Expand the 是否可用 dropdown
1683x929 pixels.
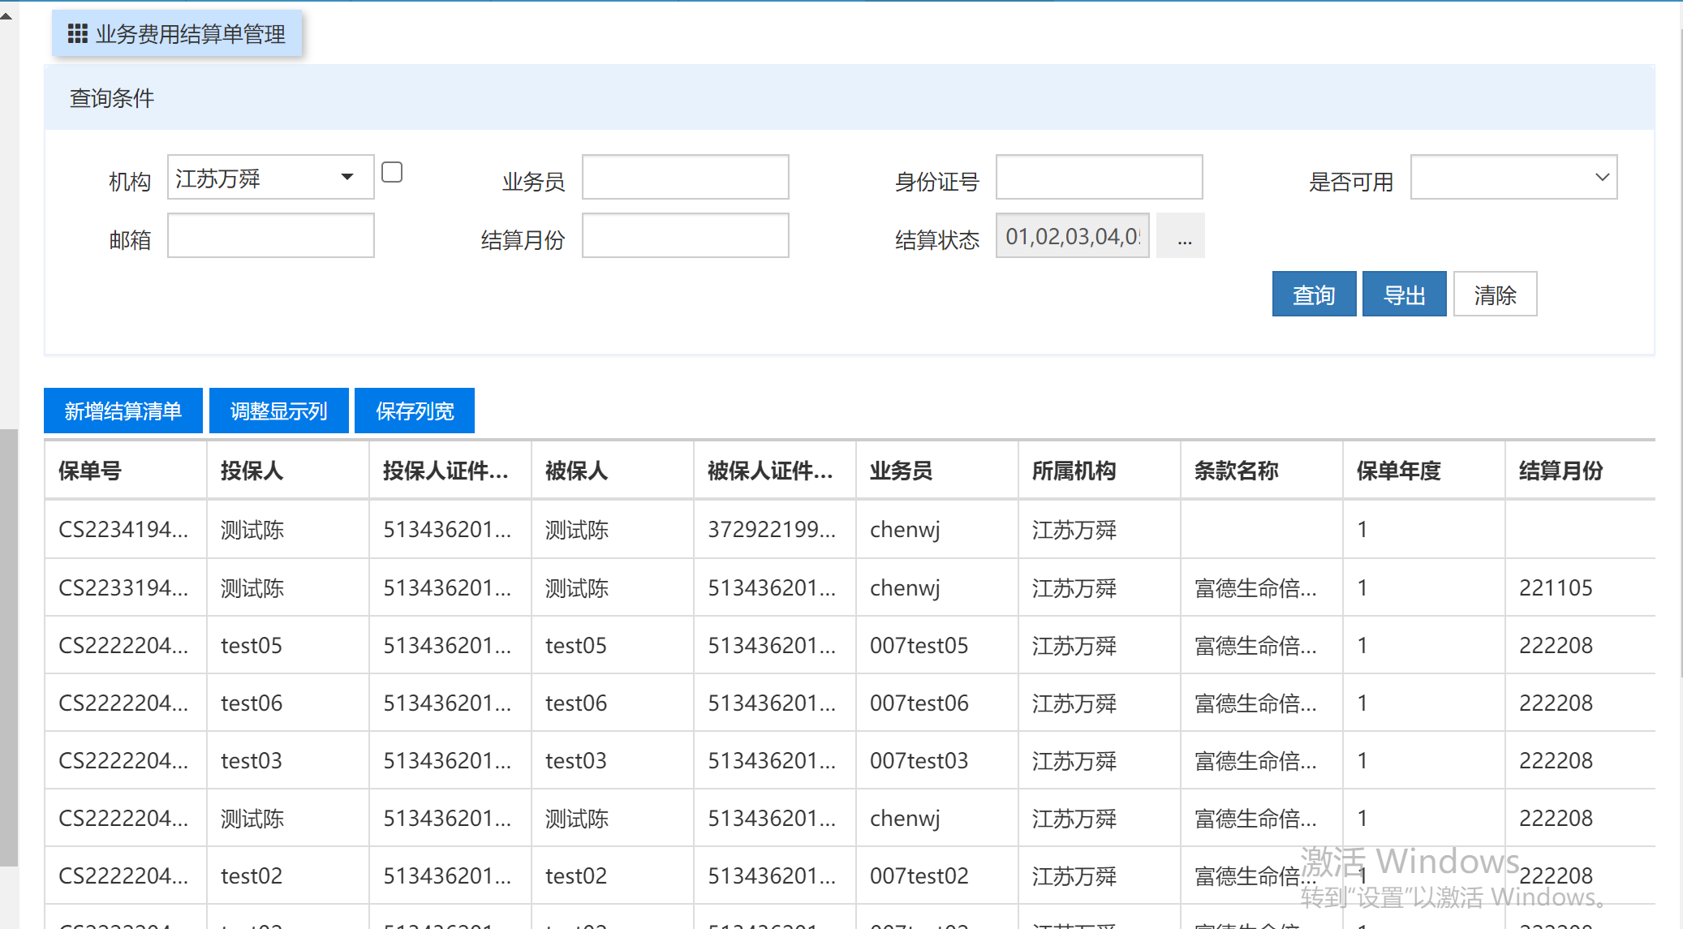click(1513, 178)
